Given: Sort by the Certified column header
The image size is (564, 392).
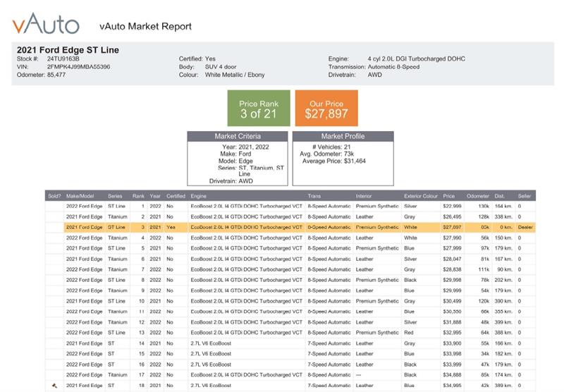Looking at the screenshot, I should (x=176, y=196).
